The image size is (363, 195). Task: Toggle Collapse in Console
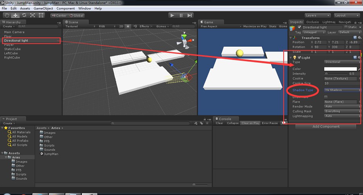pos(233,123)
